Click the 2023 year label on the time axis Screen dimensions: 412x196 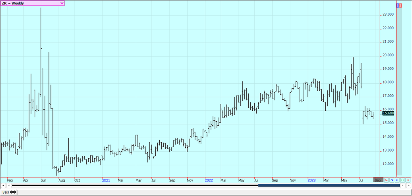(312, 180)
